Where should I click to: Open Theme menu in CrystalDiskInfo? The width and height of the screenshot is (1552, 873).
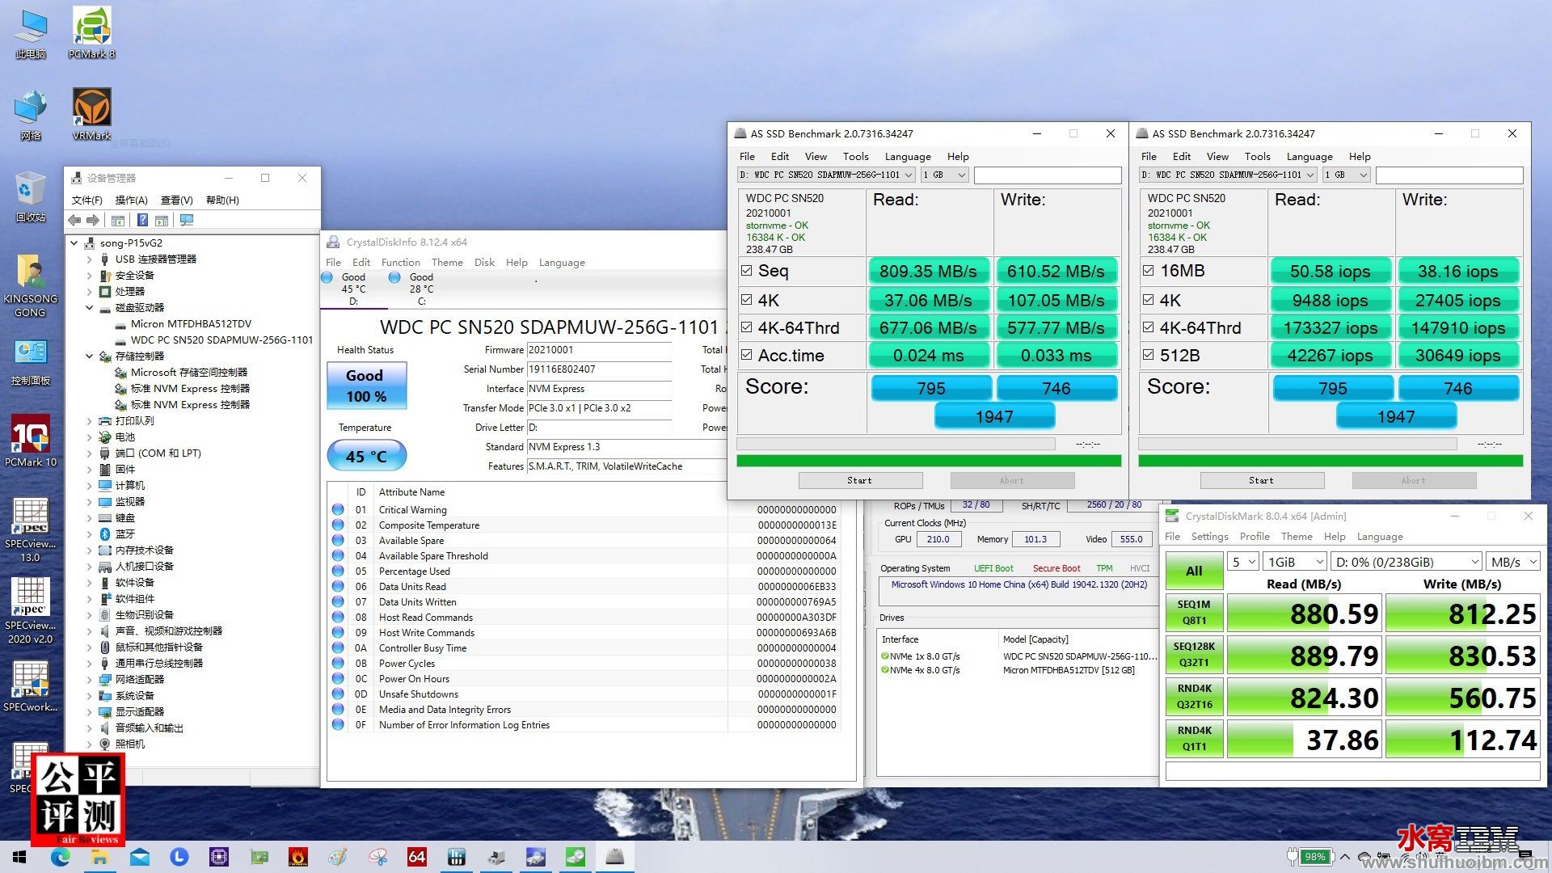coord(447,263)
